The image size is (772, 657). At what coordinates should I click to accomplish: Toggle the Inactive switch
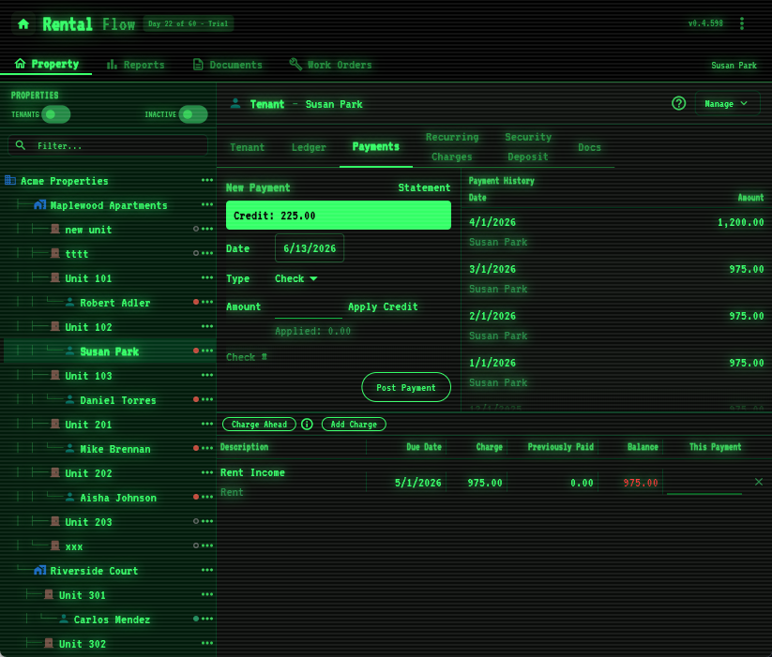click(193, 114)
